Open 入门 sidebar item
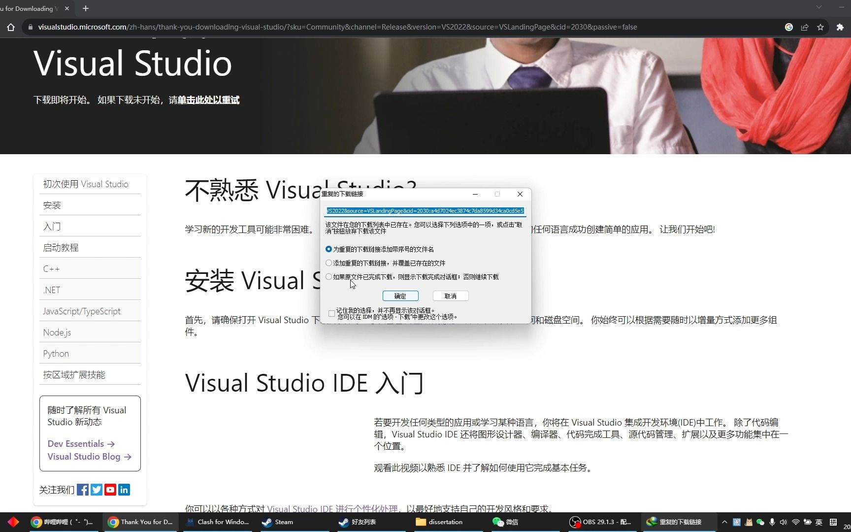The height and width of the screenshot is (532, 851). tap(90, 226)
